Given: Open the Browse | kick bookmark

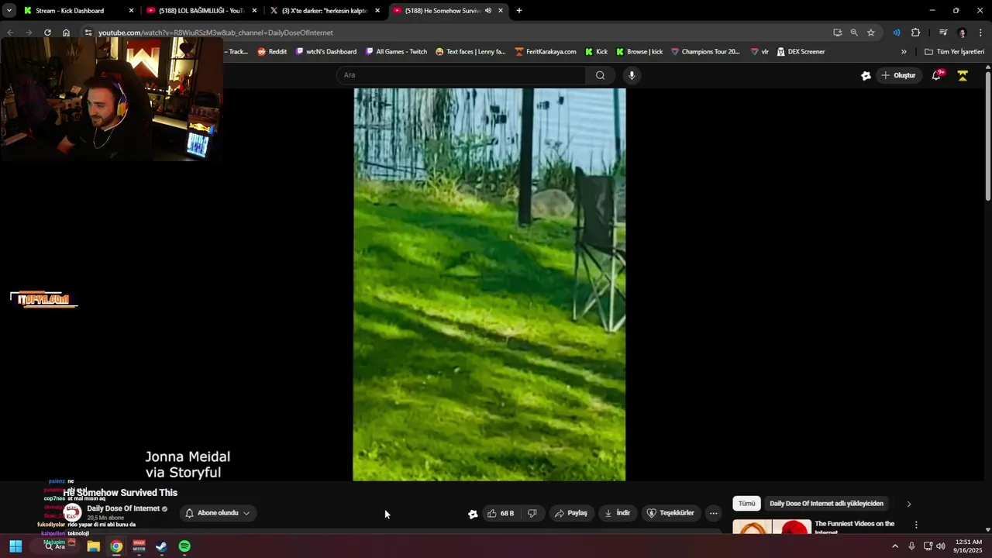Looking at the screenshot, I should pyautogui.click(x=639, y=52).
